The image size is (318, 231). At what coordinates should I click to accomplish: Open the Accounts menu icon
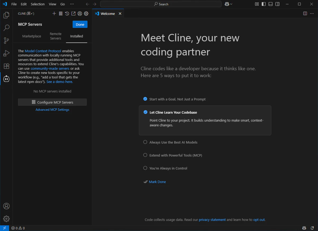tap(6, 206)
